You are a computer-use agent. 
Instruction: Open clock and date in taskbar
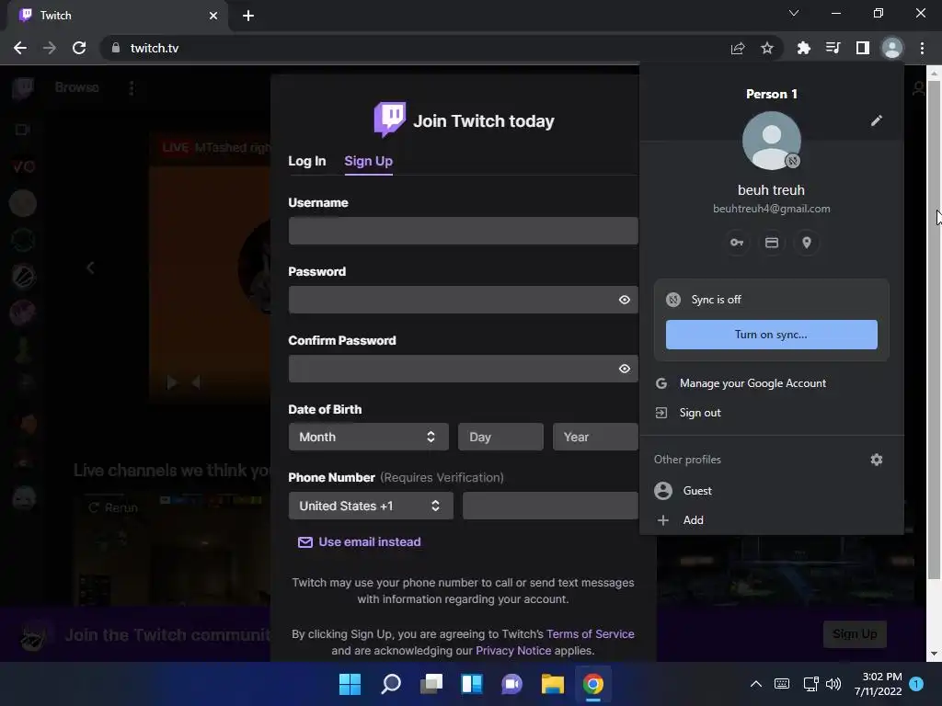coord(878,684)
